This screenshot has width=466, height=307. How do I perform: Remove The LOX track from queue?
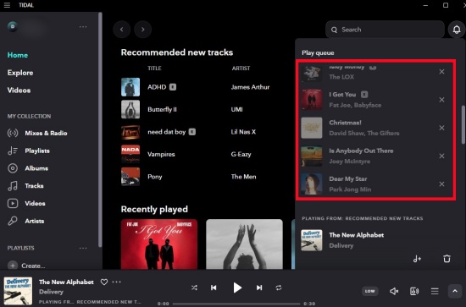coord(441,72)
